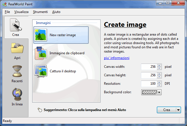
Task: Open the Visualizza menu
Action: [x=21, y=12]
